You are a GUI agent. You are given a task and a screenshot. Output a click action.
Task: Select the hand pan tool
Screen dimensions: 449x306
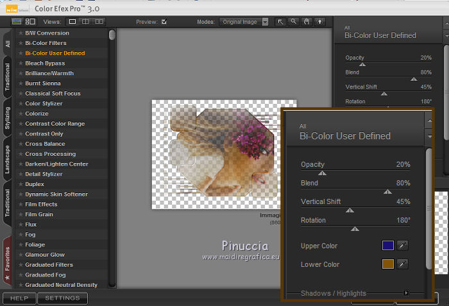pyautogui.click(x=307, y=22)
